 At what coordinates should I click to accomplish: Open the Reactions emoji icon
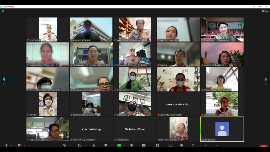click(182, 145)
